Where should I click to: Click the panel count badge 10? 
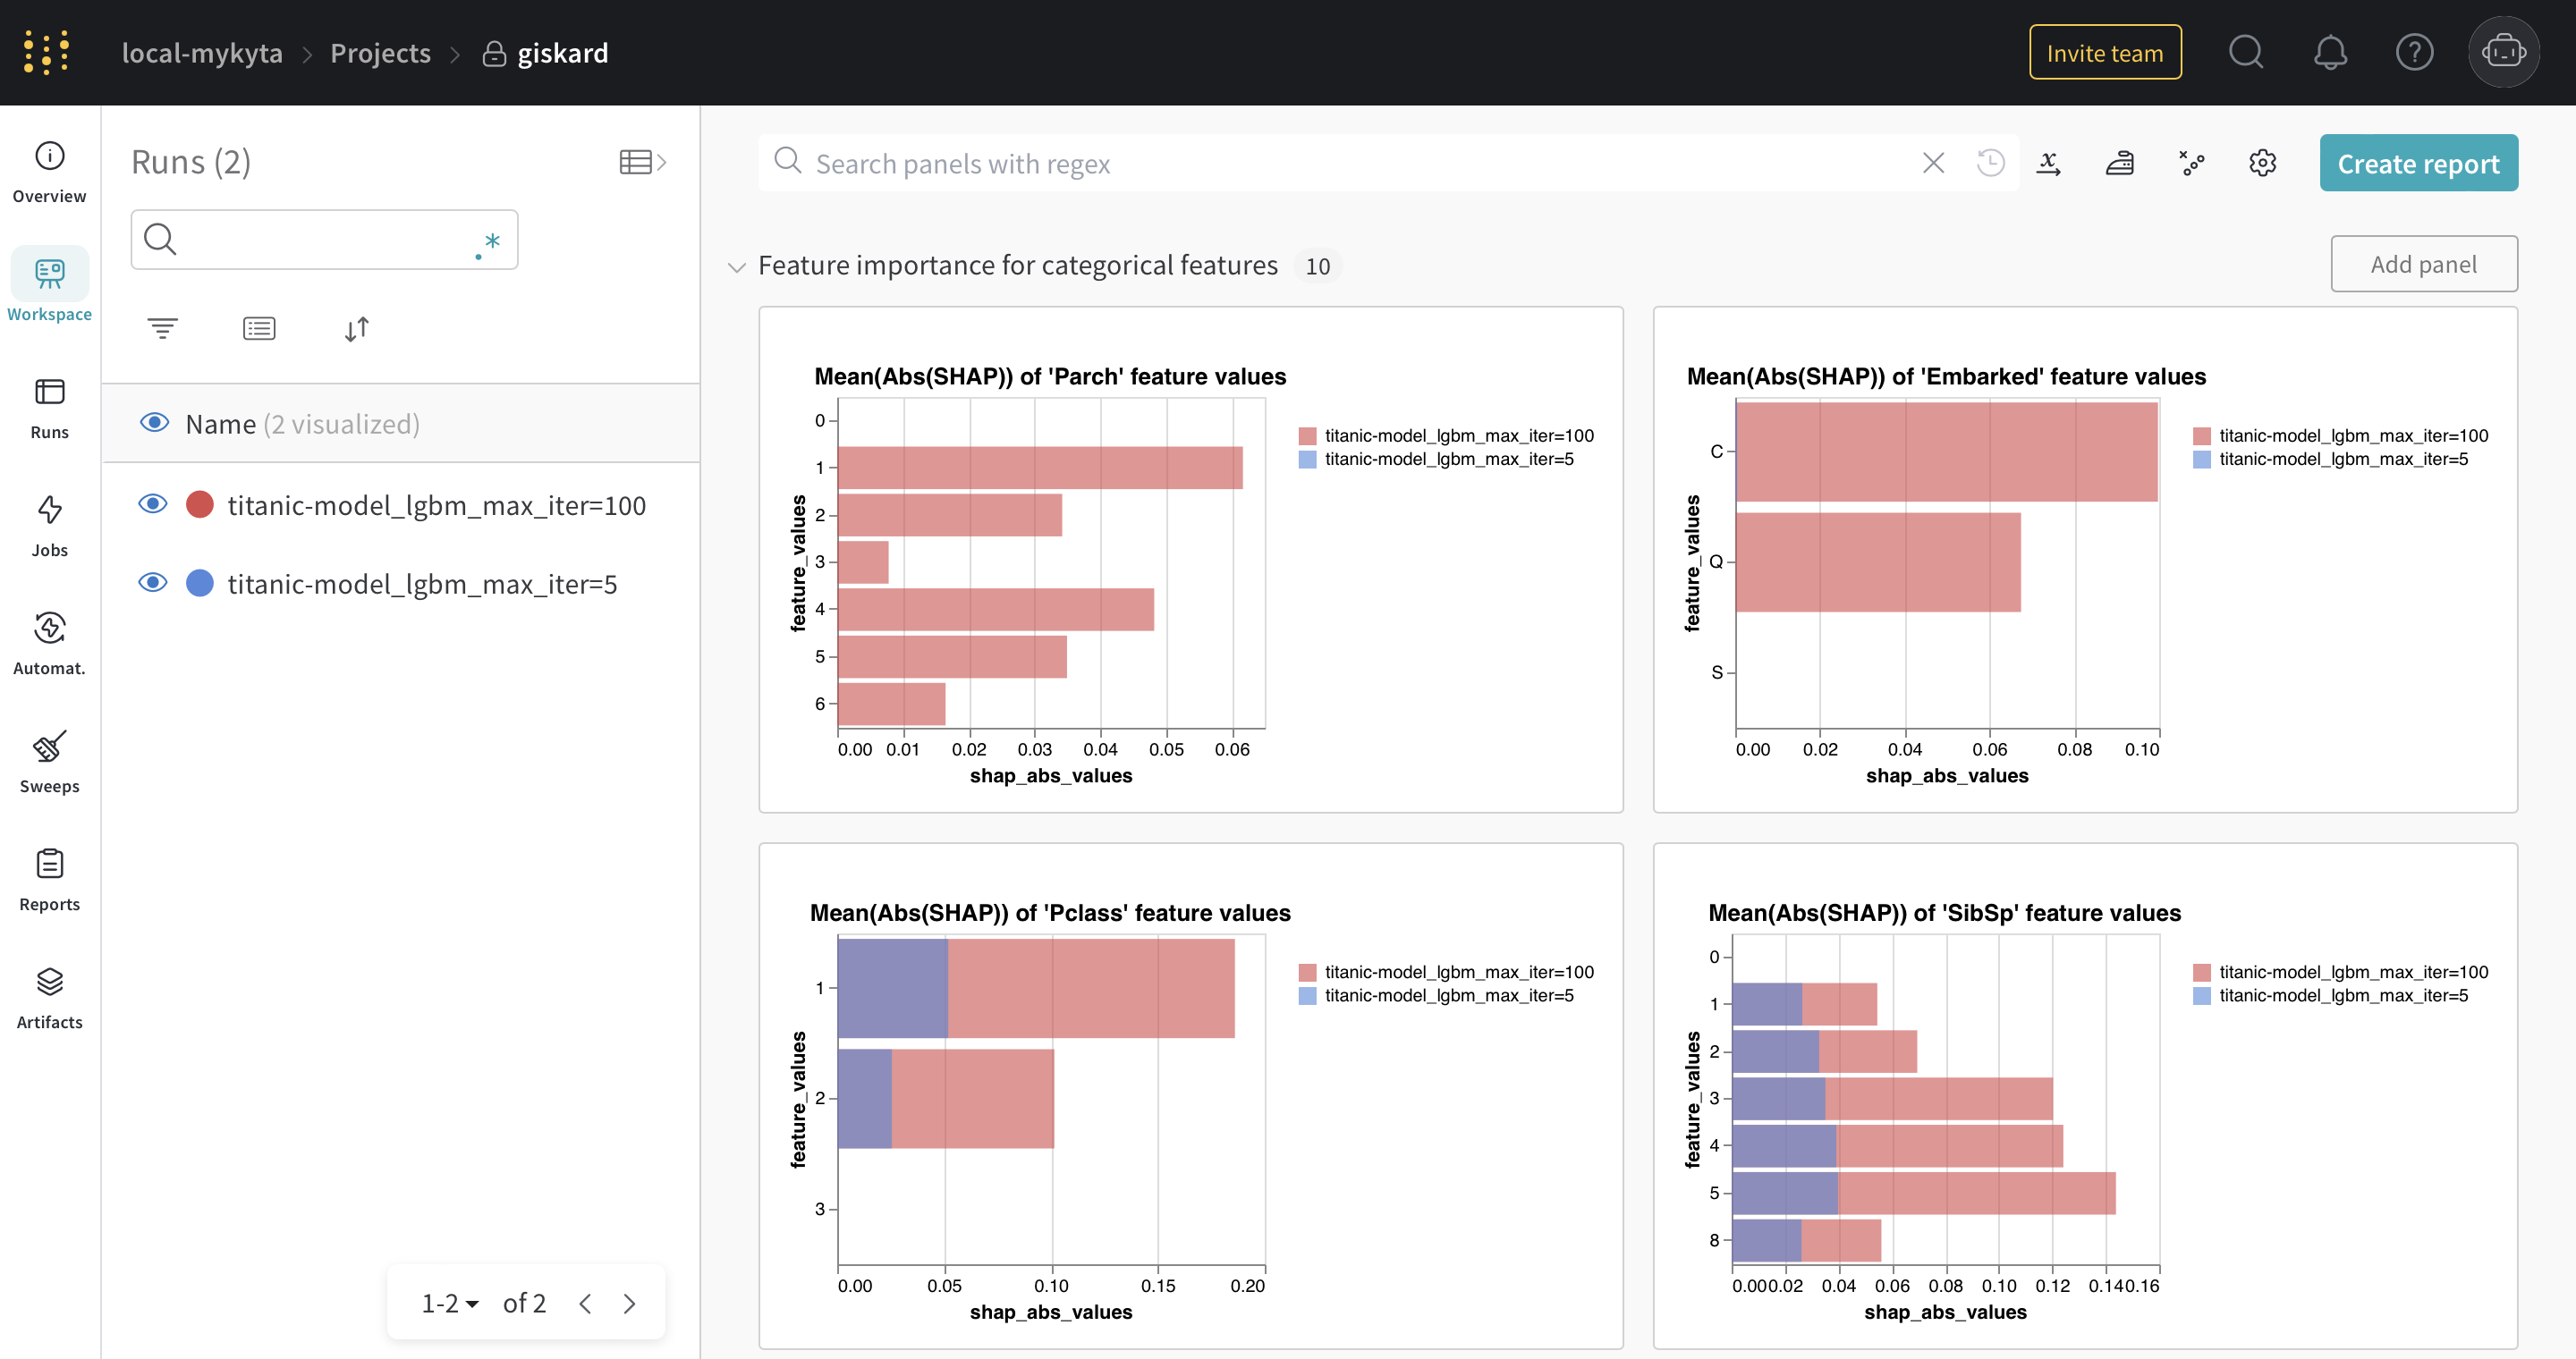(x=1317, y=266)
